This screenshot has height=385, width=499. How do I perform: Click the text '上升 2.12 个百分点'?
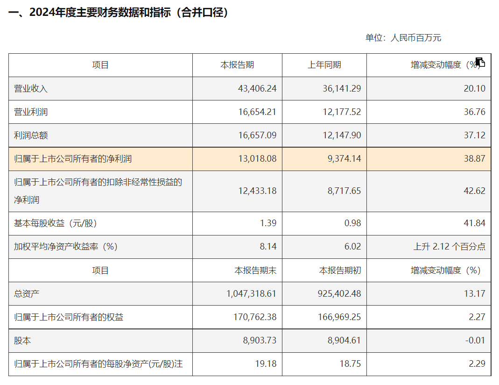click(x=450, y=247)
